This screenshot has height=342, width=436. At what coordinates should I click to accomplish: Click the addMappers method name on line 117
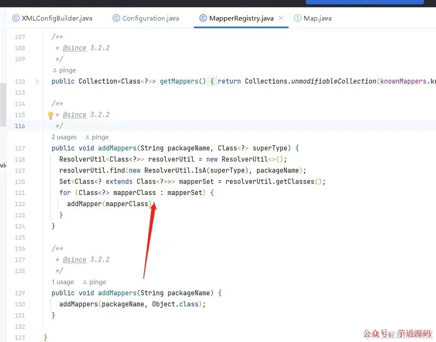(117, 148)
